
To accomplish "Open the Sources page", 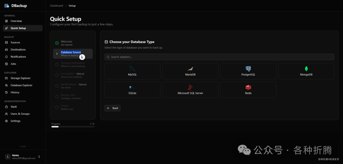I will [x=23, y=43].
